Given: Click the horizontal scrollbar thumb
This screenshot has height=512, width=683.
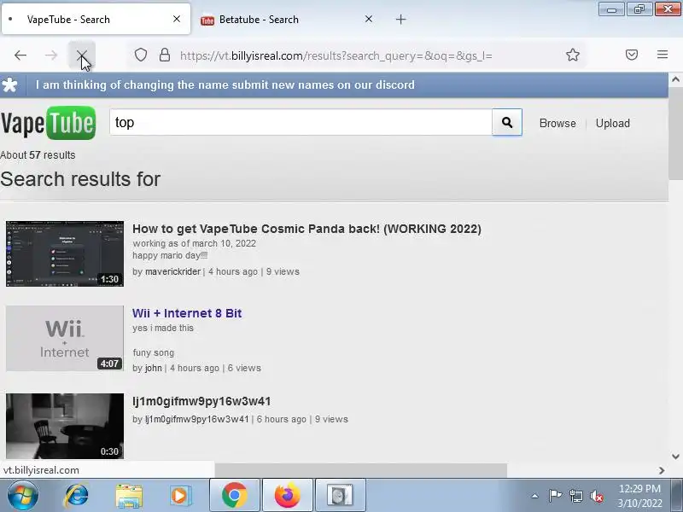Looking at the screenshot, I should tap(360, 470).
